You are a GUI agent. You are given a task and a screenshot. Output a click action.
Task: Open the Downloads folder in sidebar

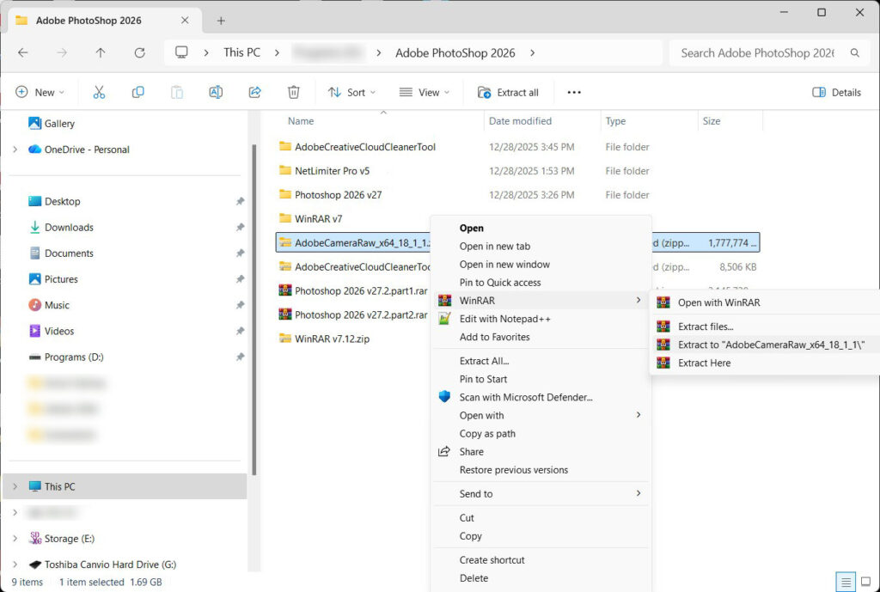[69, 227]
